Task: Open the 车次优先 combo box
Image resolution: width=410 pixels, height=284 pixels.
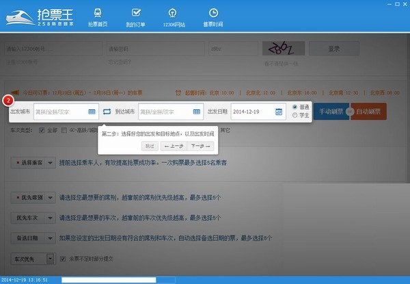Action: [33, 259]
